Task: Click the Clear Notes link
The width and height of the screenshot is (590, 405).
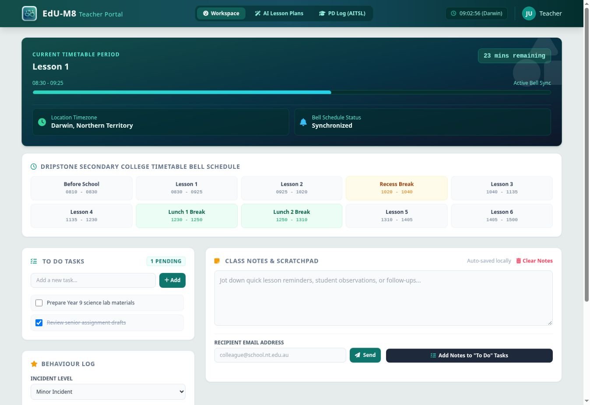Action: coord(534,261)
